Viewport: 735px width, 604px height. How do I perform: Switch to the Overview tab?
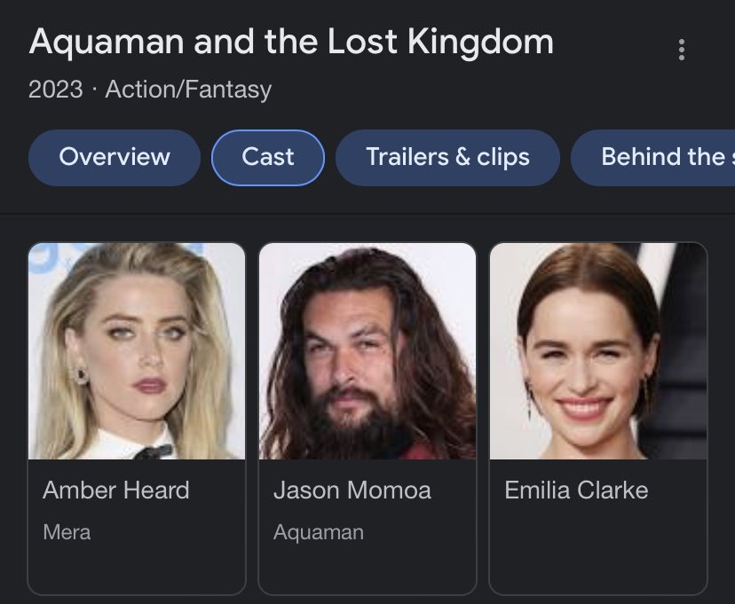pyautogui.click(x=115, y=158)
